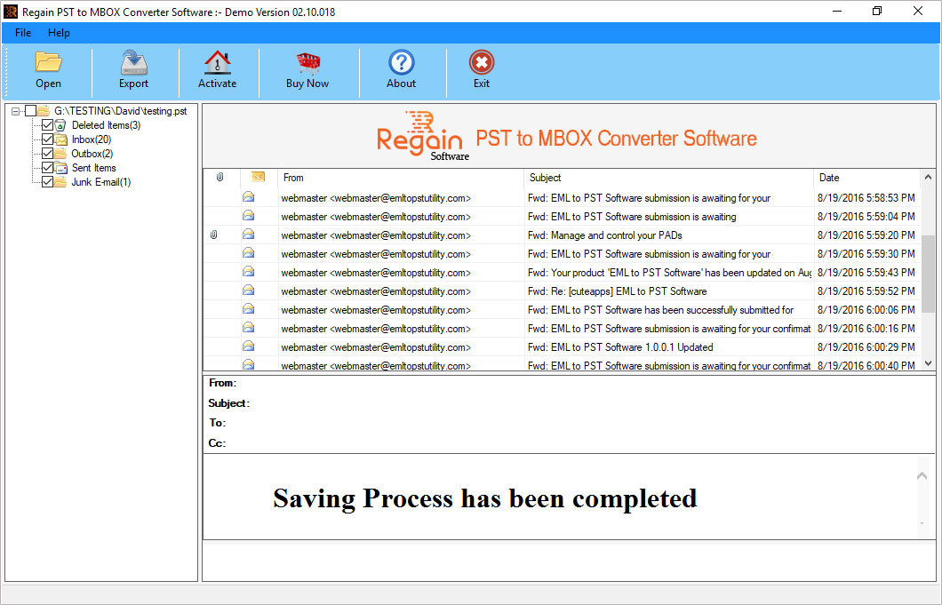
Task: Click envelope icon of the 5:59:52 PM email
Action: [x=248, y=291]
